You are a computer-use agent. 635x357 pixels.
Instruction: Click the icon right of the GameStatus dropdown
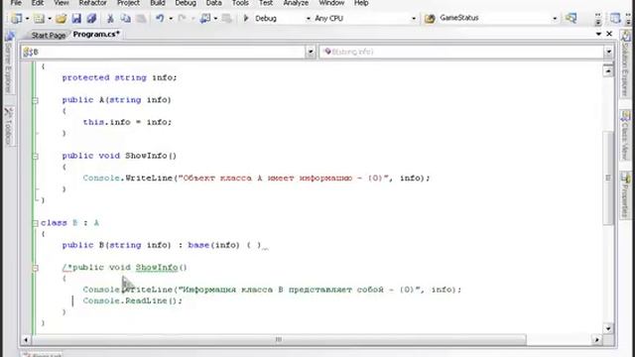point(571,18)
